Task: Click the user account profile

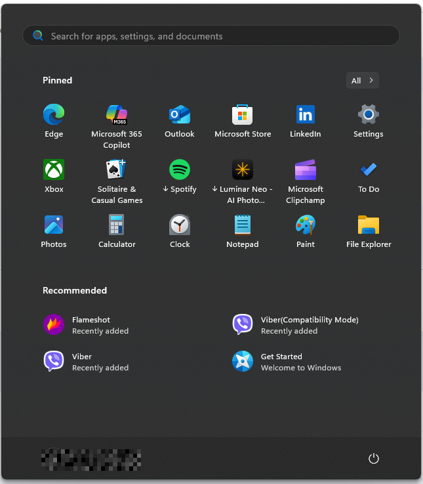Action: (x=91, y=460)
